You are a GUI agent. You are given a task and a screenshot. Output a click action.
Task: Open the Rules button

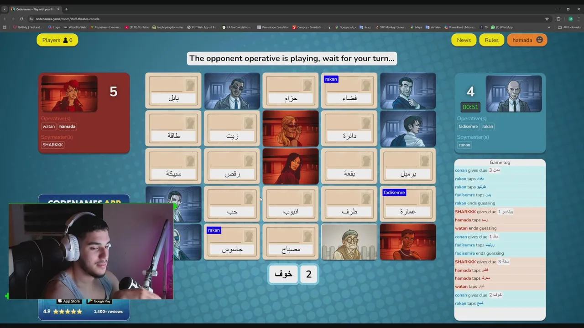(x=491, y=40)
